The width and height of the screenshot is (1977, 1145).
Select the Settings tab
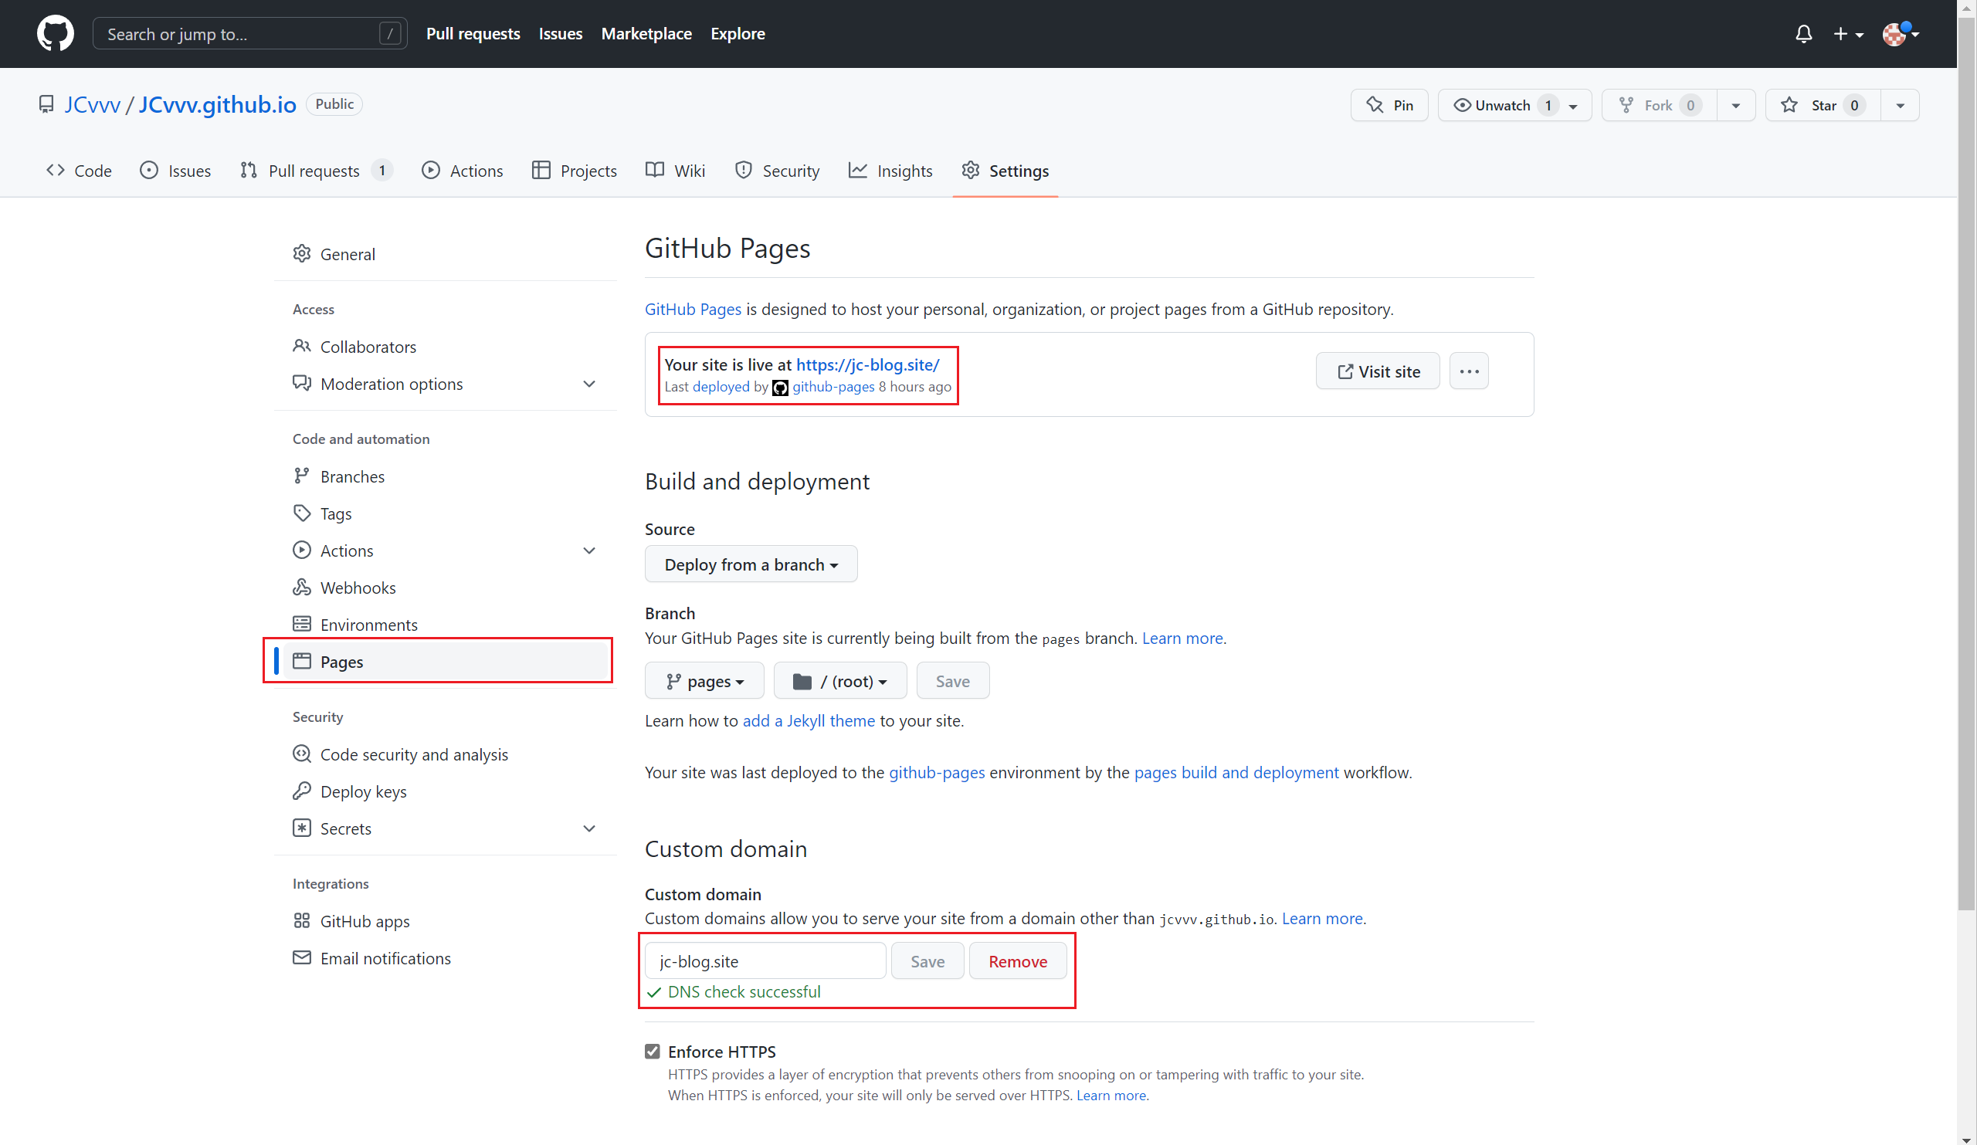(1005, 170)
